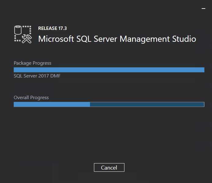Minimize the installer window

pyautogui.click(x=203, y=9)
